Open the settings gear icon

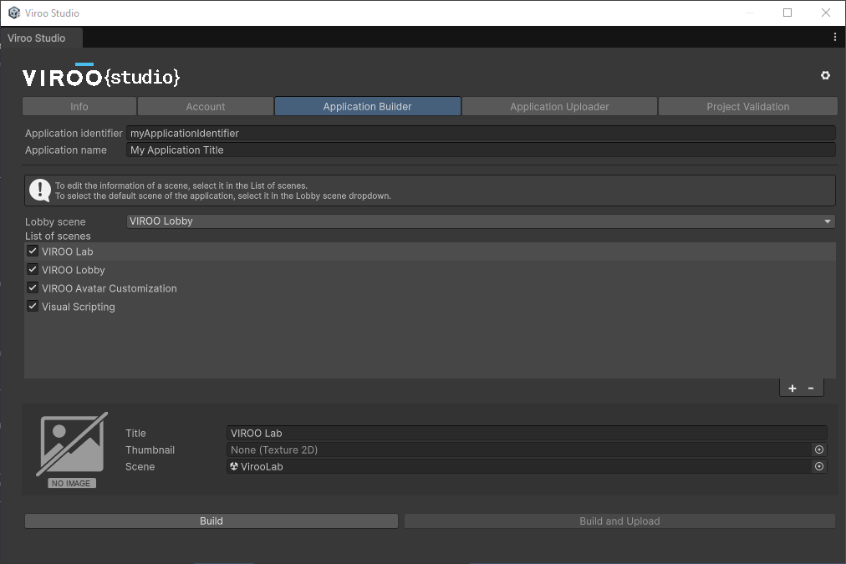825,75
